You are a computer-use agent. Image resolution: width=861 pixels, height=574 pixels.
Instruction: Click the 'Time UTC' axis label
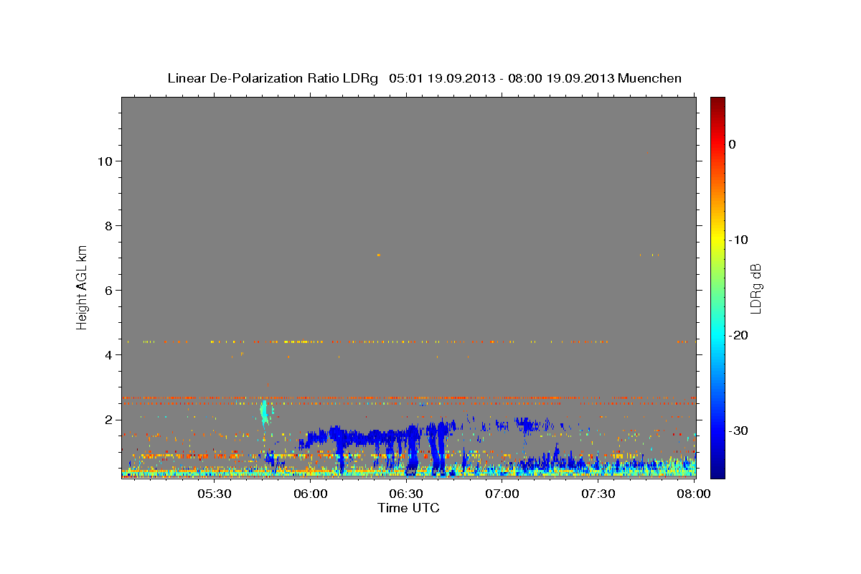[408, 508]
